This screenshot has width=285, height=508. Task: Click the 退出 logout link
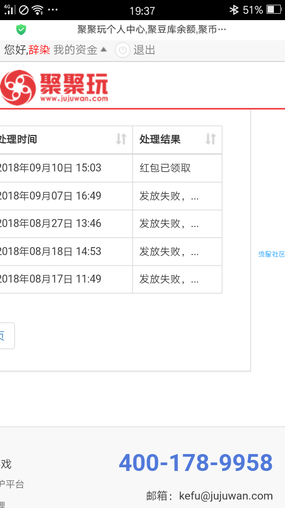(x=145, y=50)
